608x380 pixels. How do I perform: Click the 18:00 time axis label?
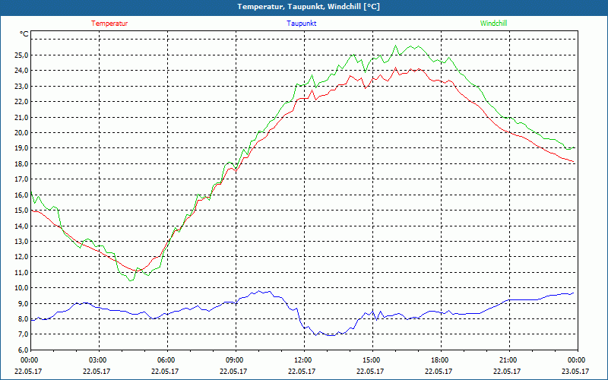(x=439, y=360)
